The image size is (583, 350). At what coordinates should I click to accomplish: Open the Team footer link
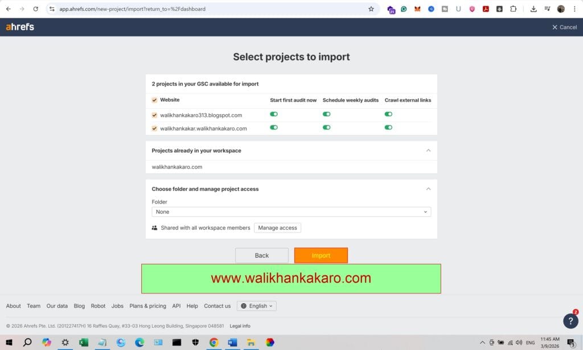click(34, 306)
